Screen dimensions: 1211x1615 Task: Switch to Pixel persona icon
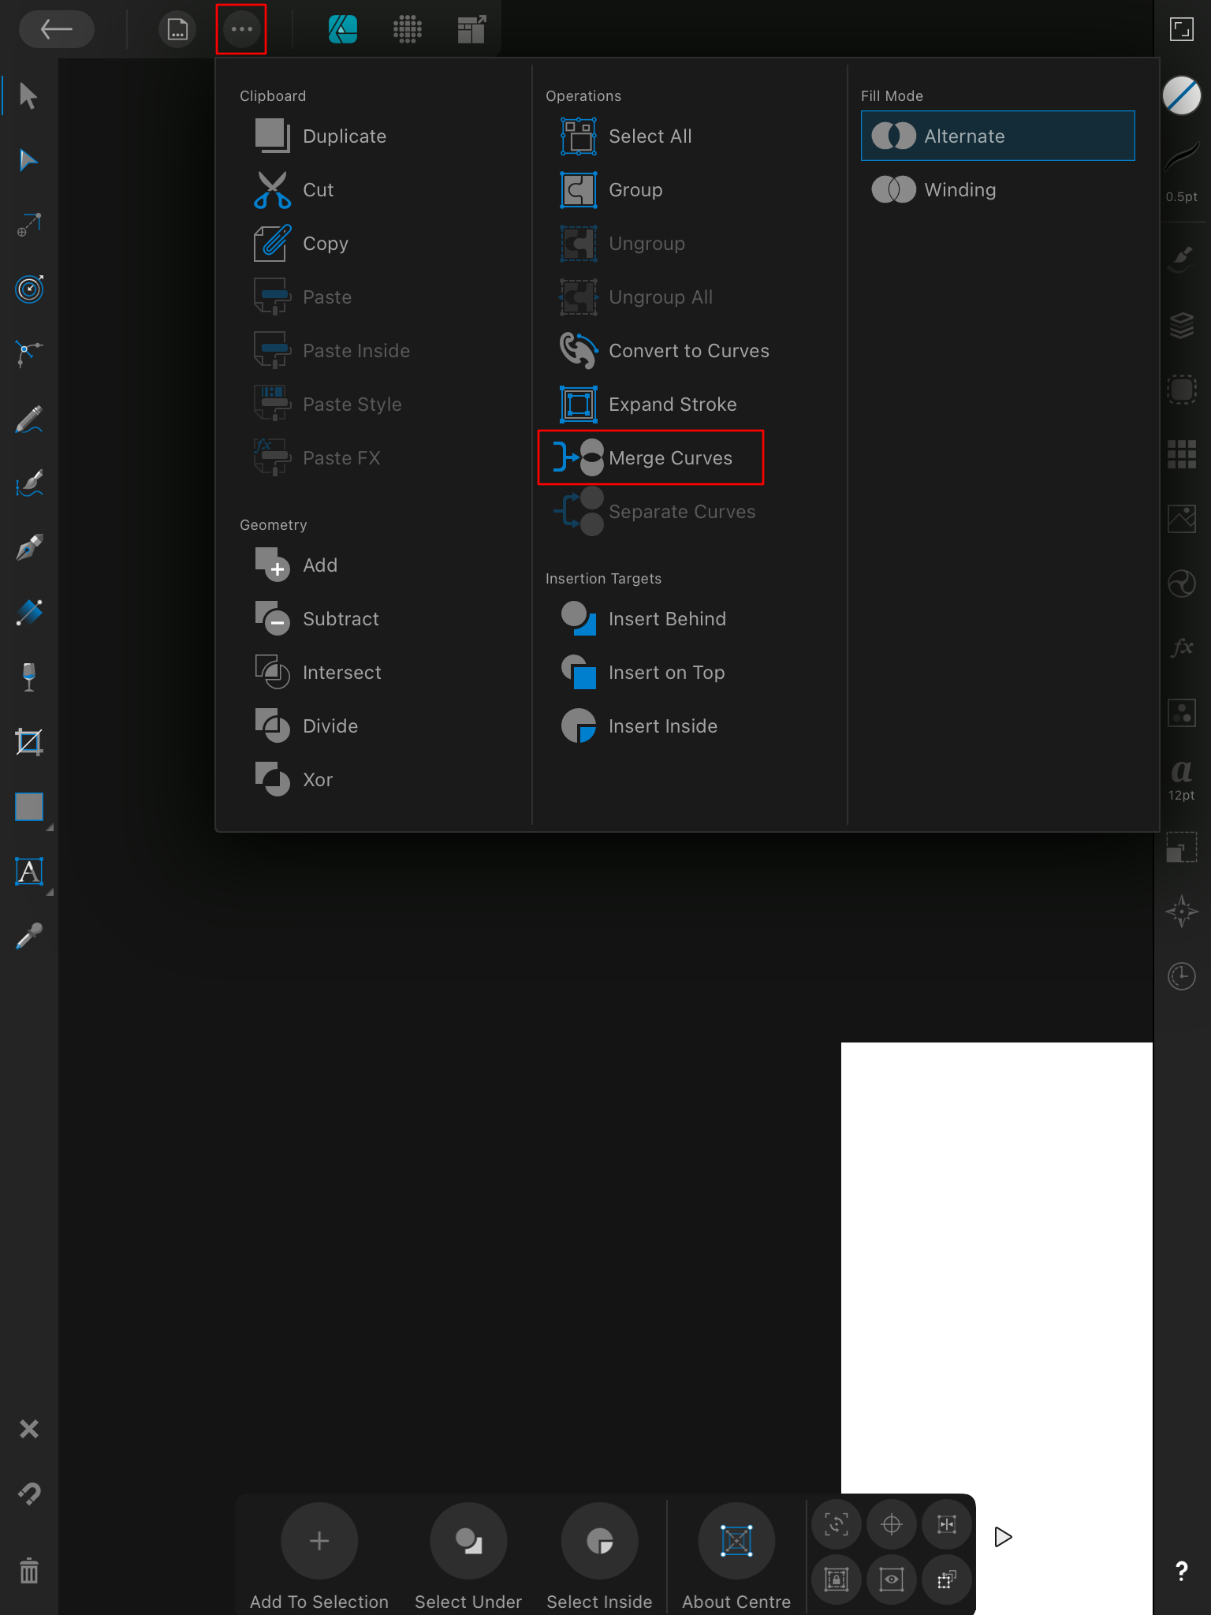408,30
